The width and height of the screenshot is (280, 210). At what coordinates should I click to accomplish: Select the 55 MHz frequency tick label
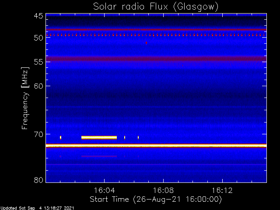38,62
